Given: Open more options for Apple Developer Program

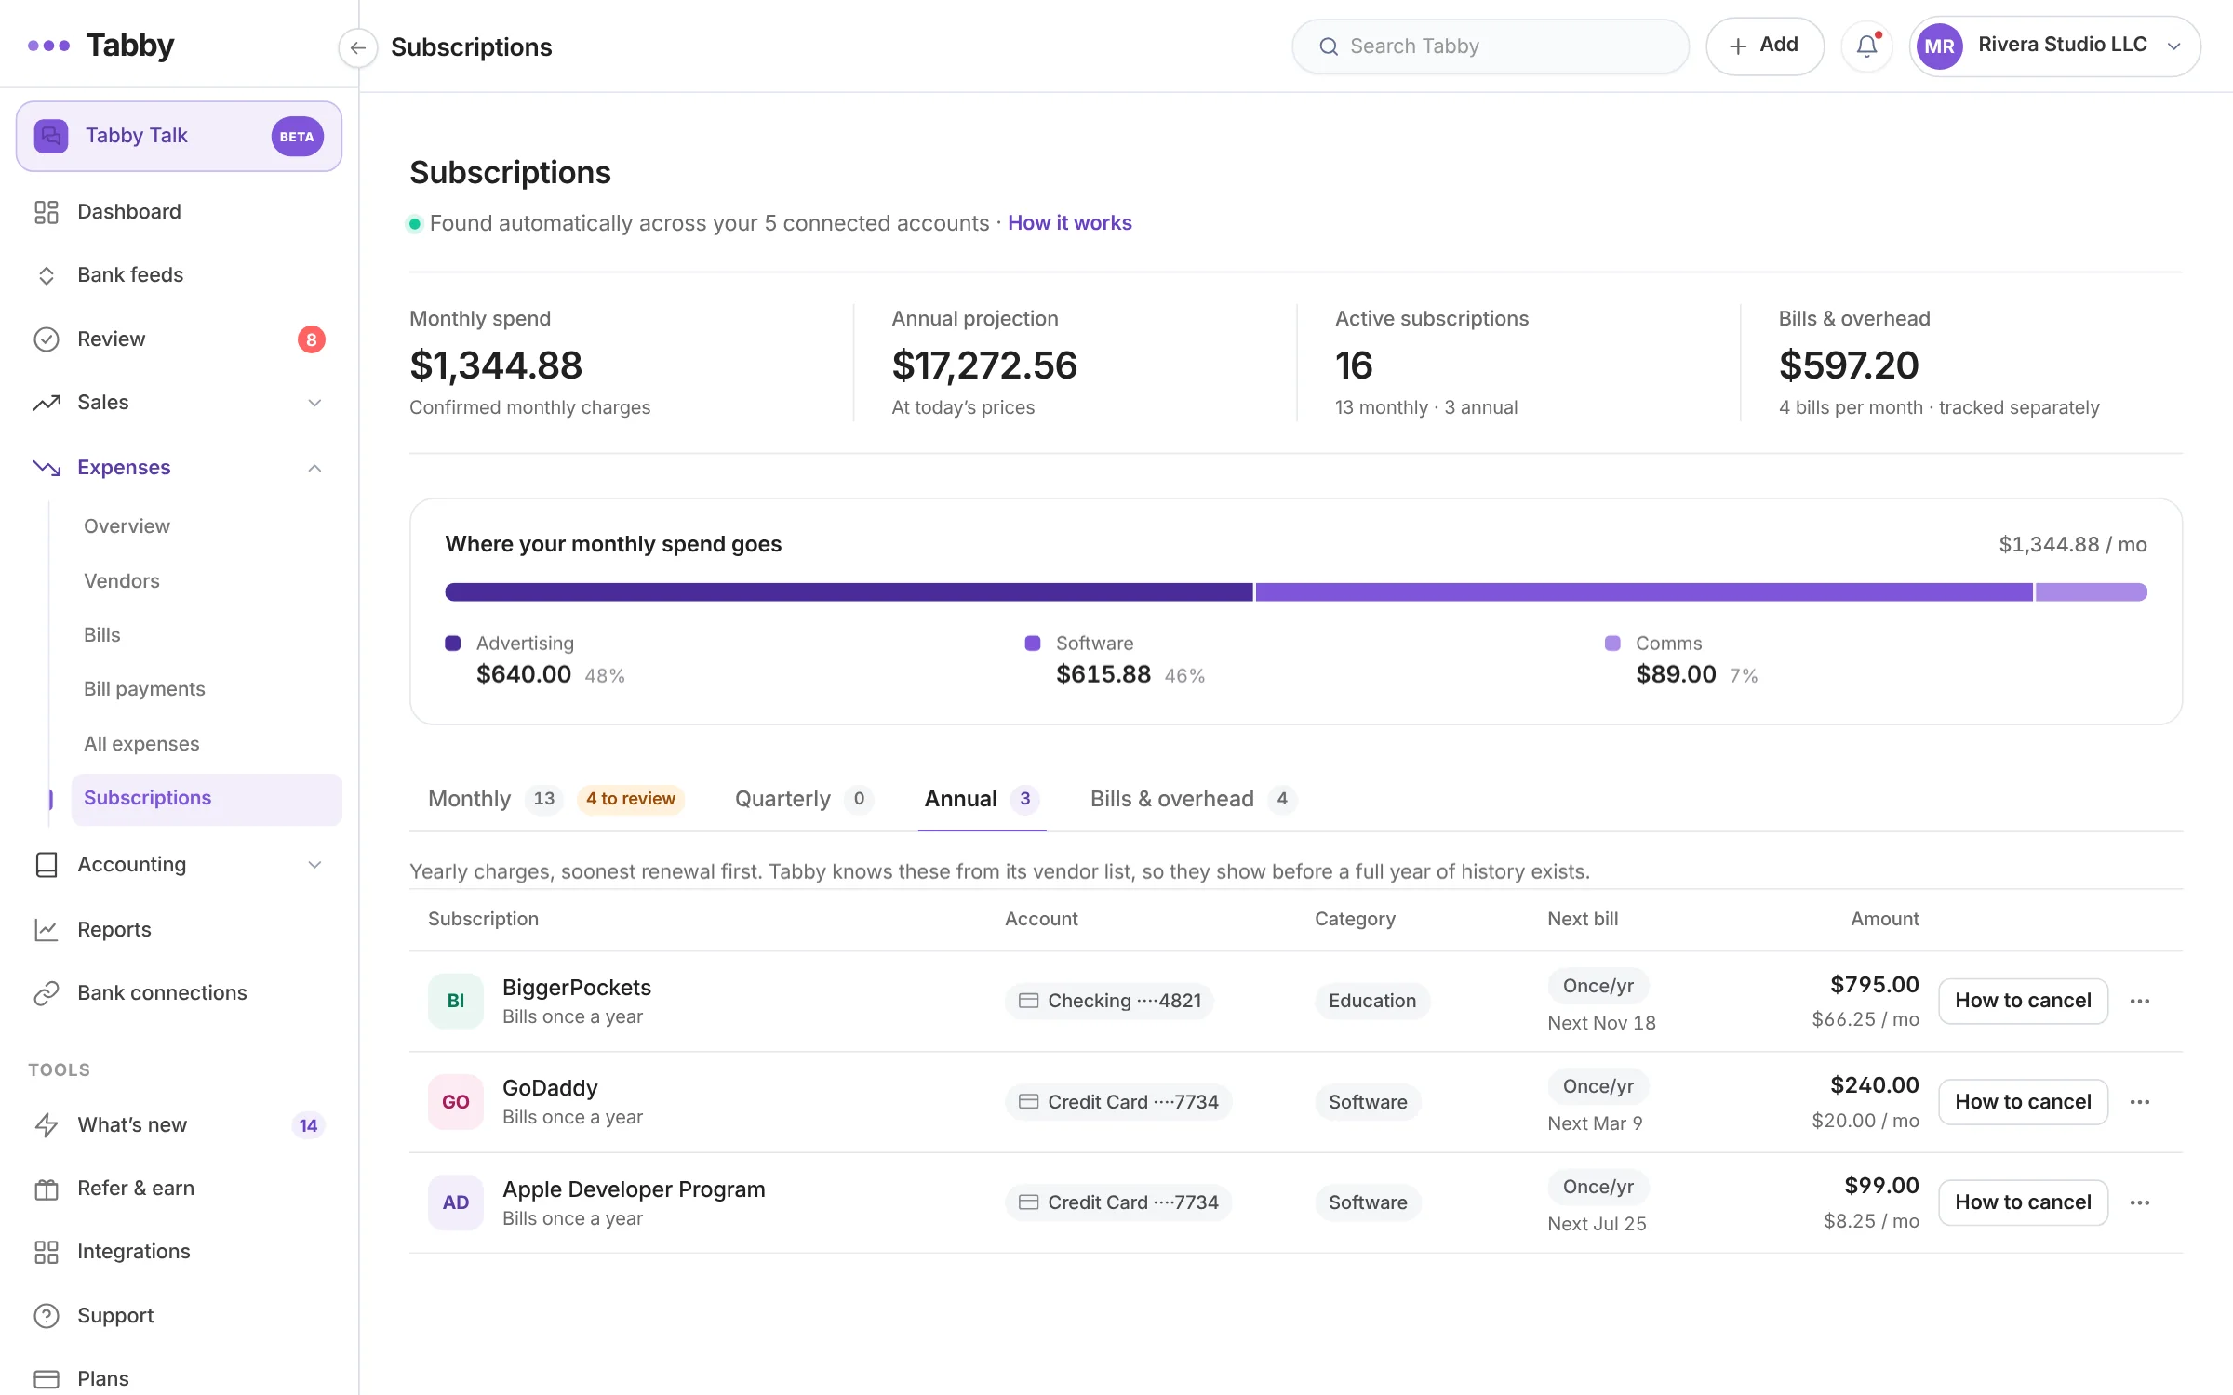Looking at the screenshot, I should 2139,1202.
